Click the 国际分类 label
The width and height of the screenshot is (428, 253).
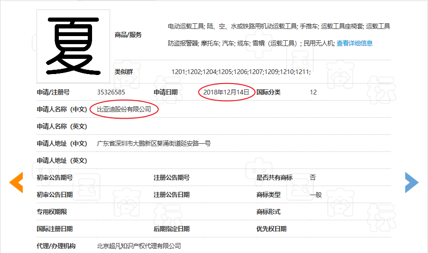(x=269, y=92)
